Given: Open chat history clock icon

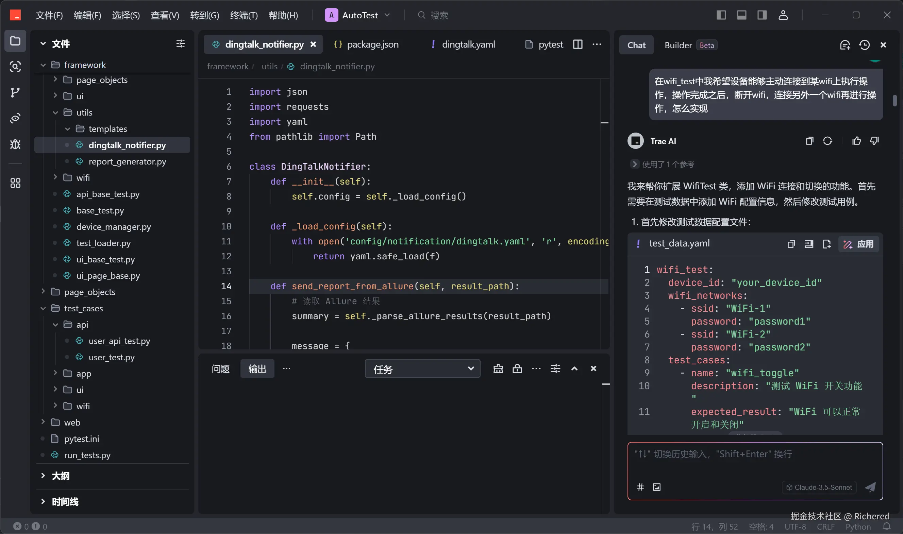Looking at the screenshot, I should pos(864,45).
